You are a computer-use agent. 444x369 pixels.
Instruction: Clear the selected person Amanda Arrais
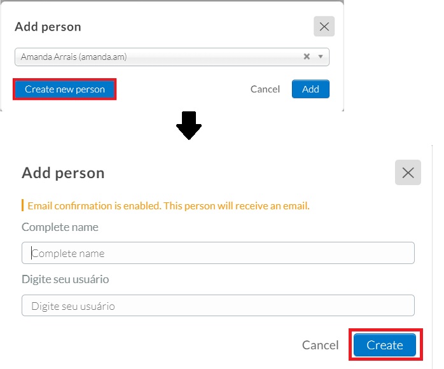(x=307, y=57)
